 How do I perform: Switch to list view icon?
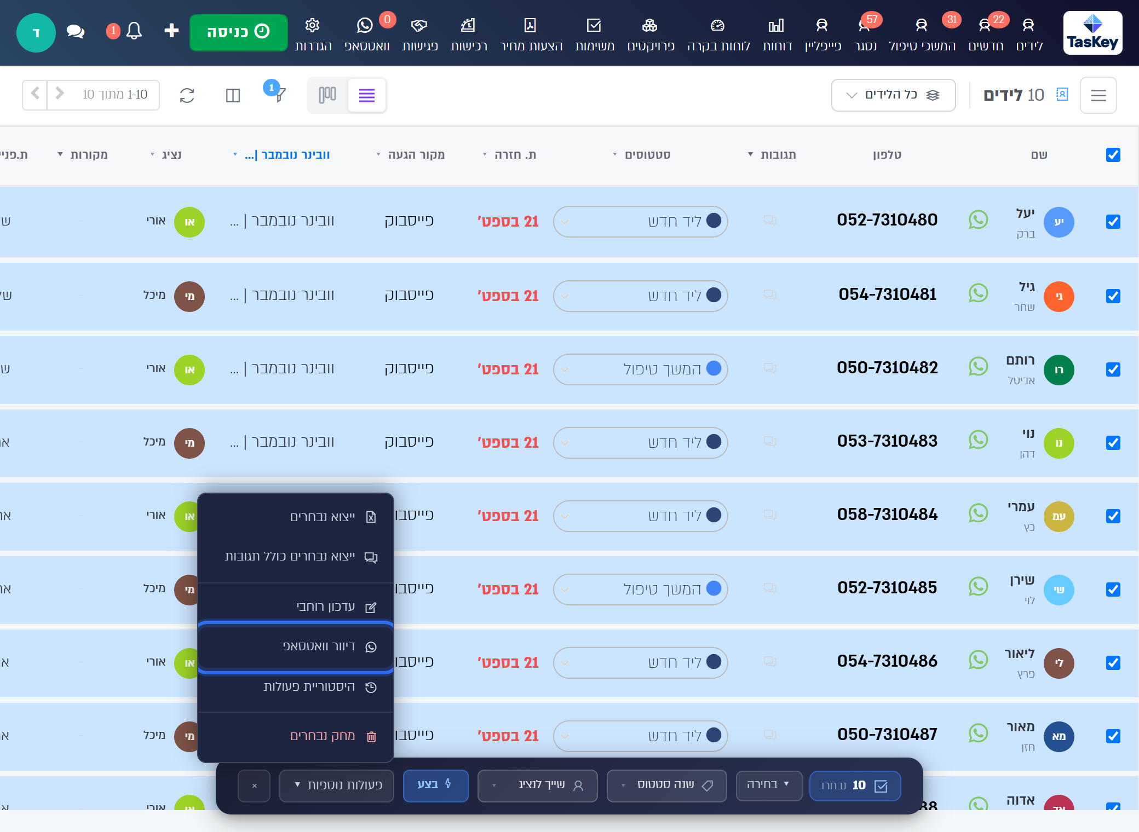tap(367, 95)
